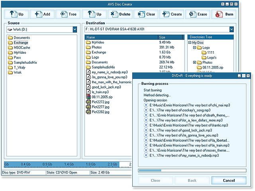Click the Burn button
Viewport: 255px width, 191px height.
(224, 14)
